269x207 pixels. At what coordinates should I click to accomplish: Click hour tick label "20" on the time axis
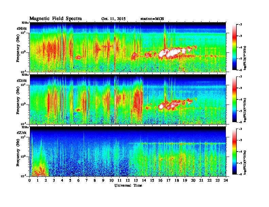coord(193,181)
